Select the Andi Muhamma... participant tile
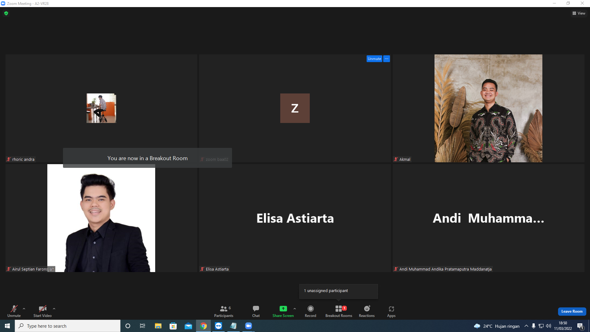590x332 pixels. (489, 218)
